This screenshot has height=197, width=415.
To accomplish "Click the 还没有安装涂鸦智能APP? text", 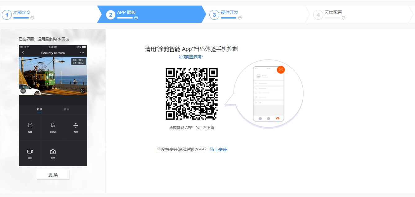I will coord(181,149).
